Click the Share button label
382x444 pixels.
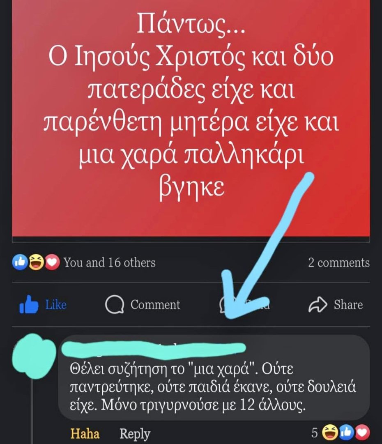(x=348, y=305)
